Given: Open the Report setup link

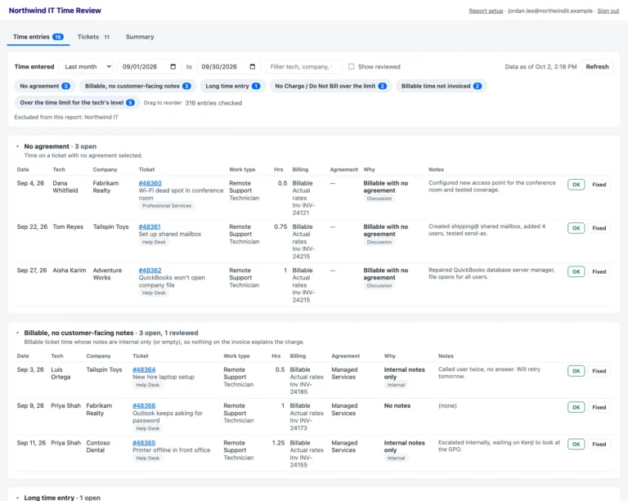Looking at the screenshot, I should pyautogui.click(x=486, y=11).
